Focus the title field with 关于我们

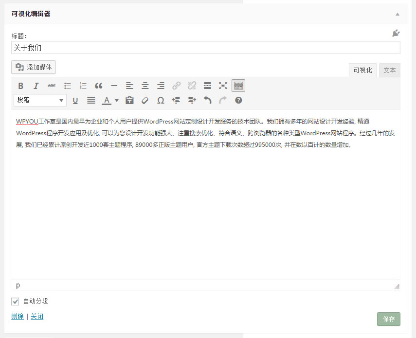206,48
